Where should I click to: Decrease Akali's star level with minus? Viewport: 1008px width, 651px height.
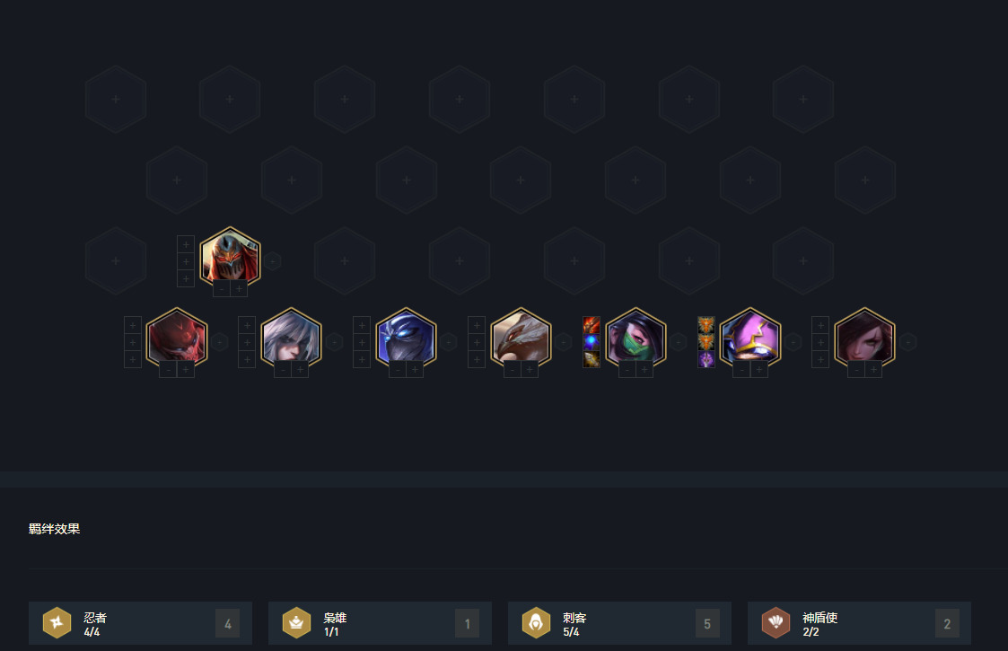pos(627,369)
